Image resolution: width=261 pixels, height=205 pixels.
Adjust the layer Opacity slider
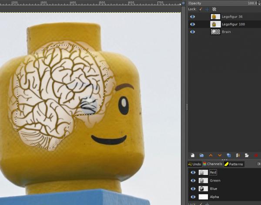point(223,3)
